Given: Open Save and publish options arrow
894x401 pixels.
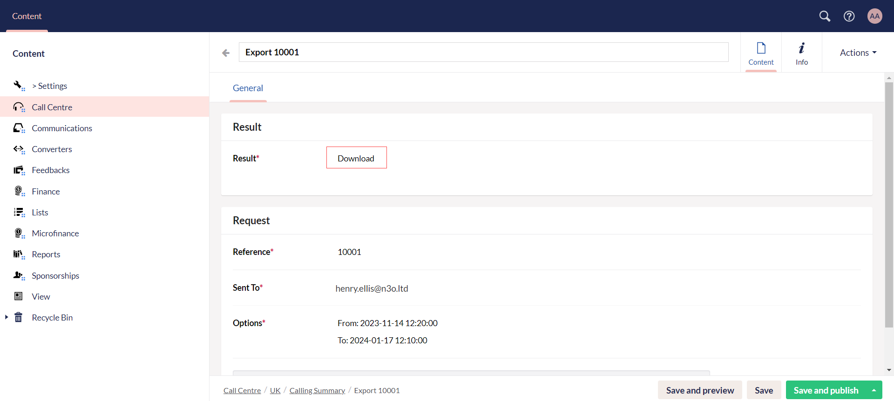Looking at the screenshot, I should pos(874,390).
